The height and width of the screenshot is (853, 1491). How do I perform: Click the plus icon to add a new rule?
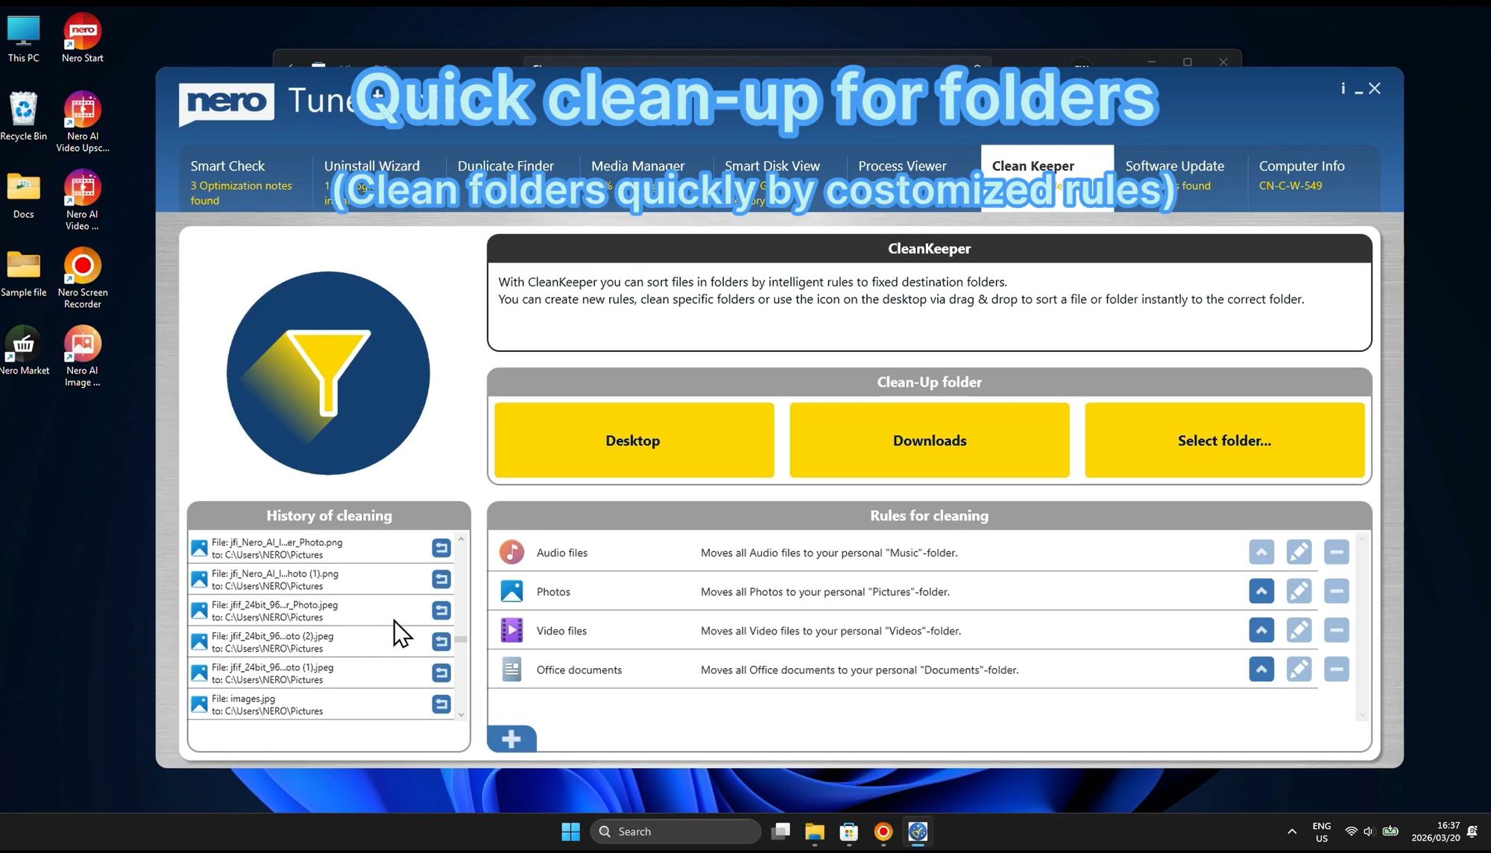tap(511, 739)
